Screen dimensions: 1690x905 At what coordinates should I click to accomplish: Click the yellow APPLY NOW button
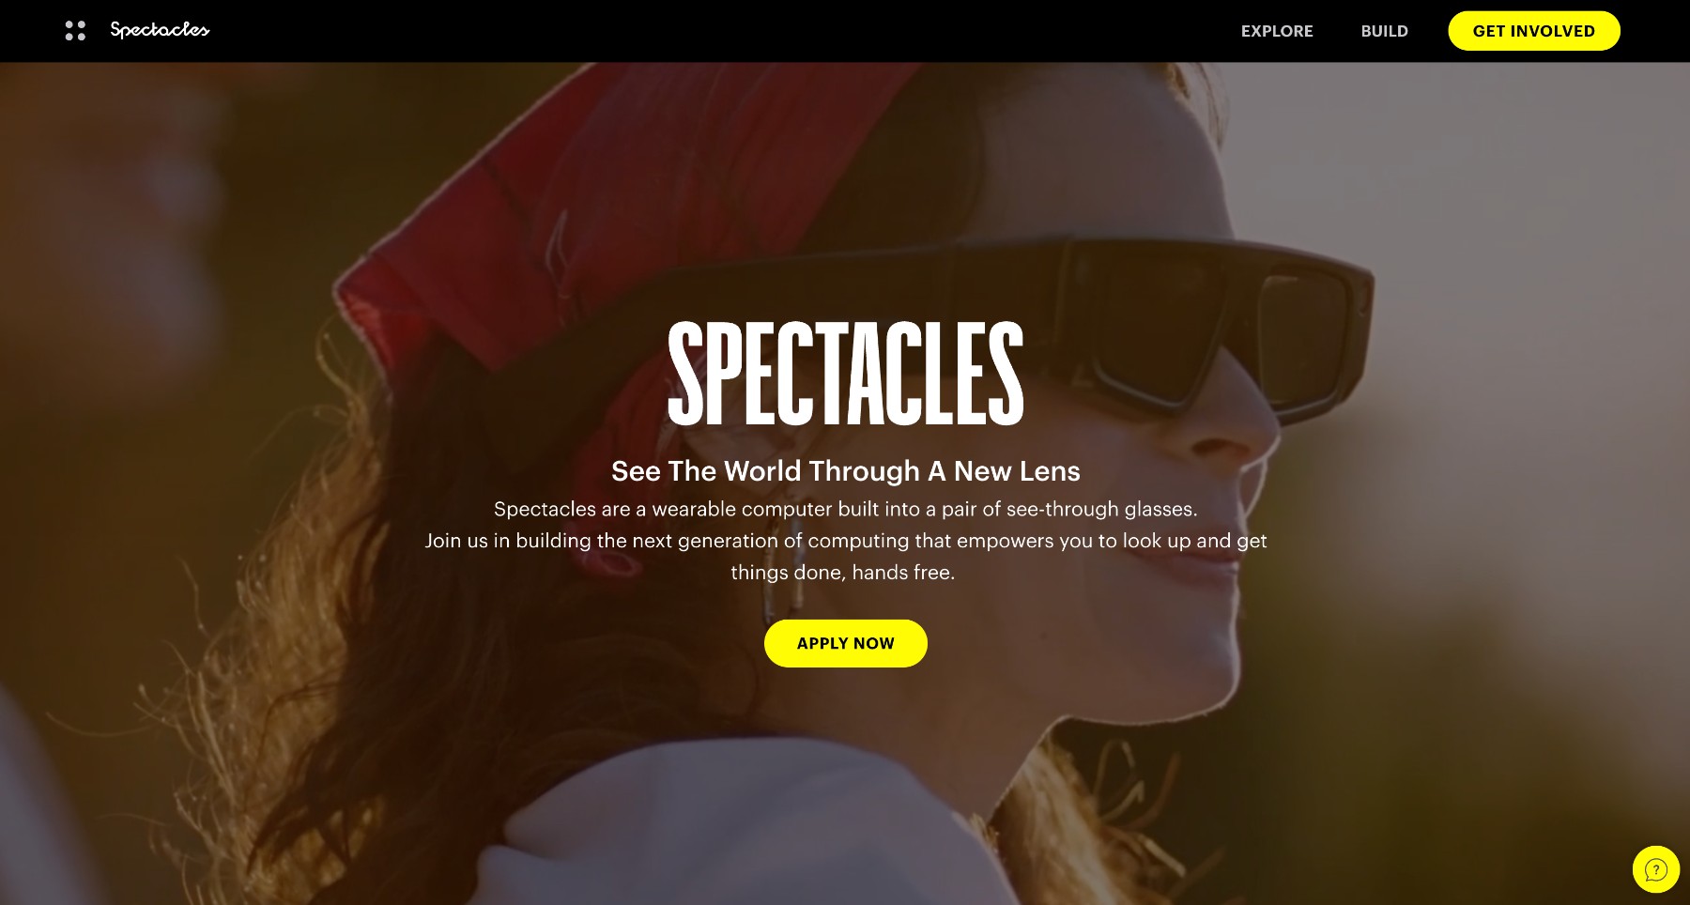click(x=846, y=643)
